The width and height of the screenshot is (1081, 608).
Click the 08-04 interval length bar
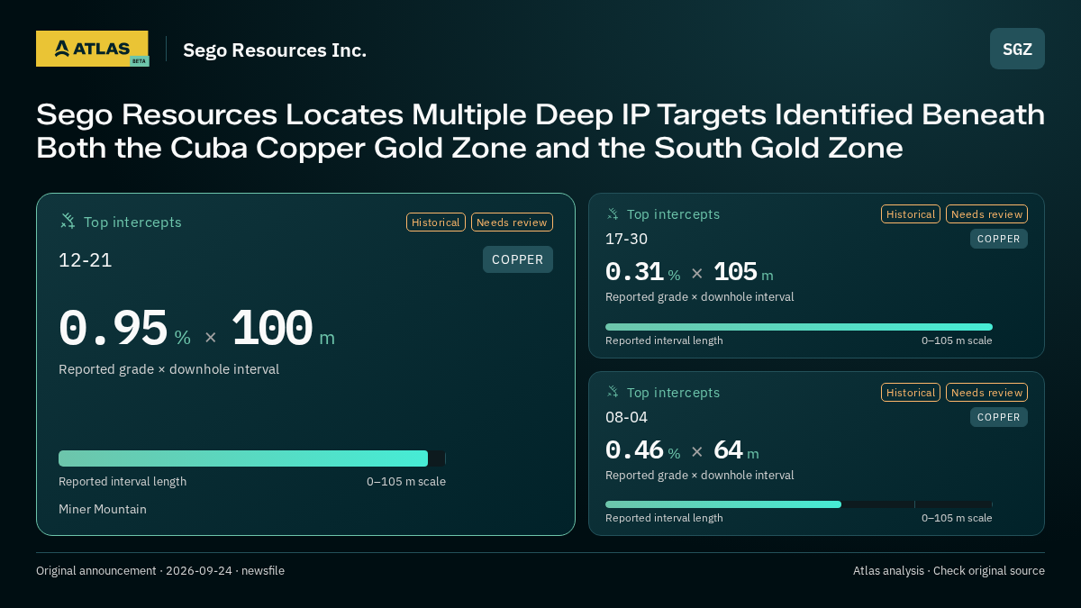[799, 504]
